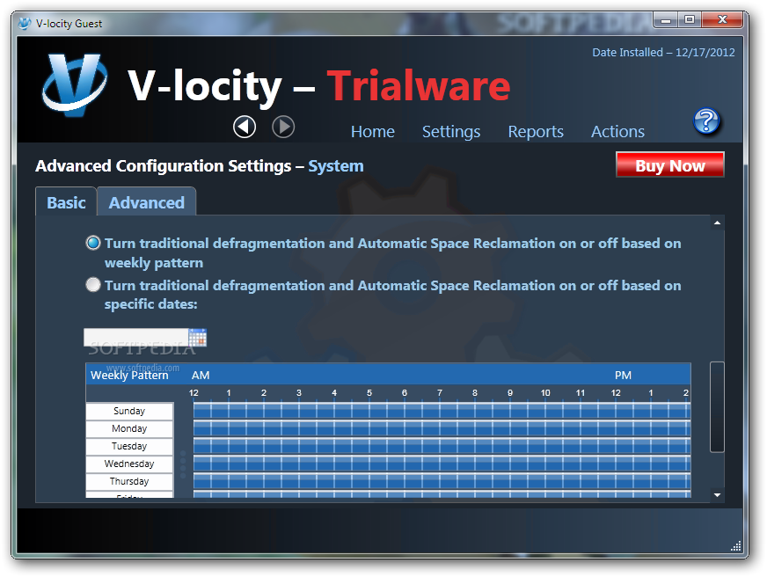
Task: Close the V-locity Guest window
Action: point(722,20)
